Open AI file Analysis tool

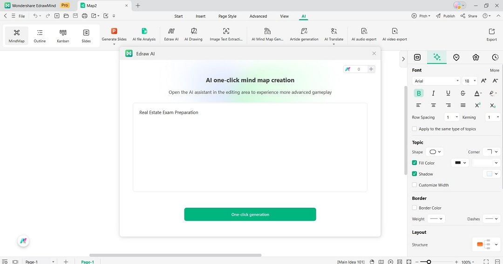point(144,34)
